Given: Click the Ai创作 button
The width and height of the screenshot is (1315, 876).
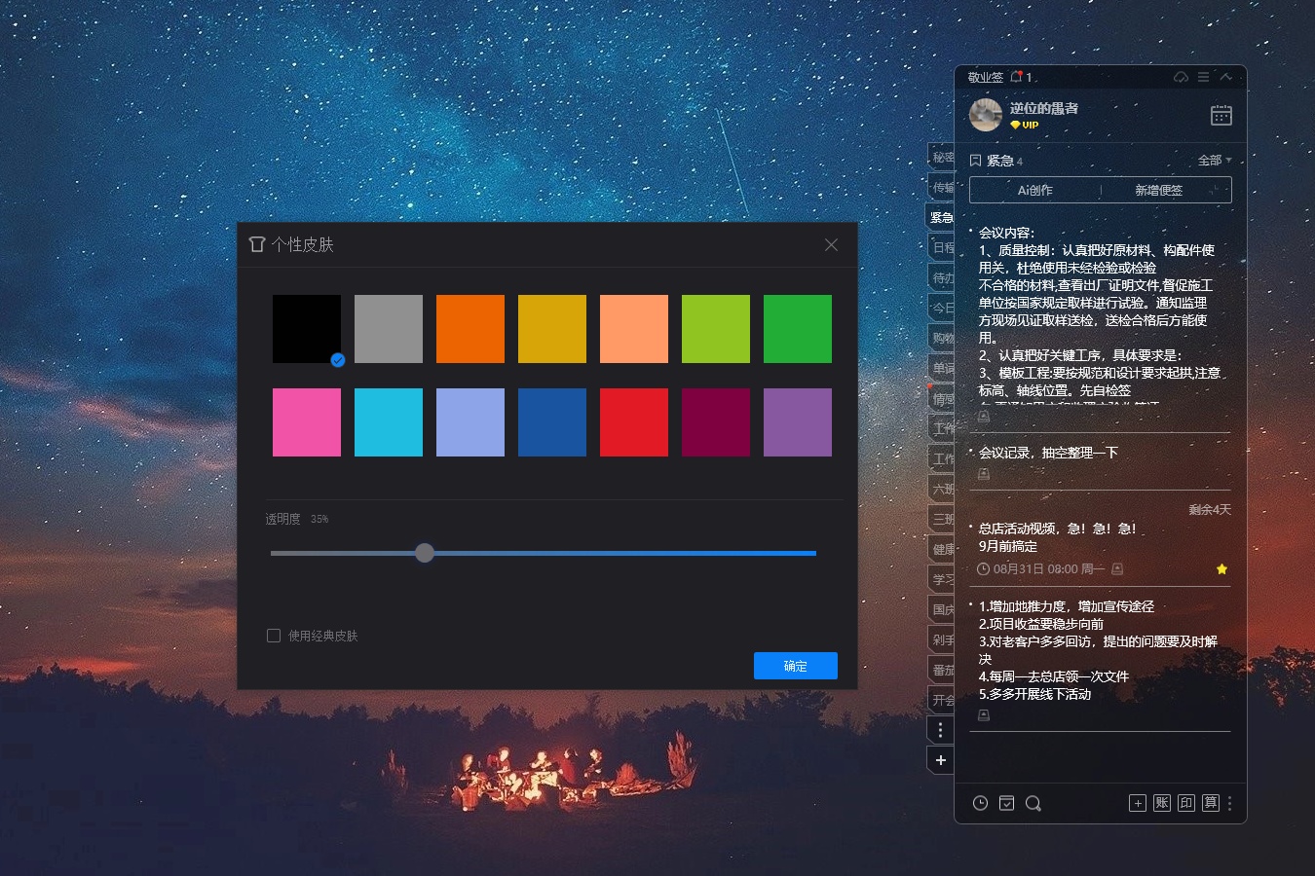Looking at the screenshot, I should point(1034,190).
